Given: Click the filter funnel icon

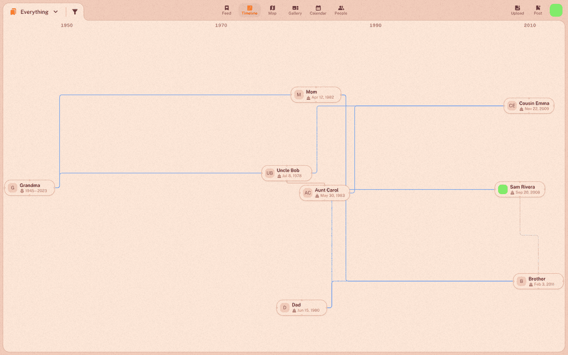Looking at the screenshot, I should point(75,12).
